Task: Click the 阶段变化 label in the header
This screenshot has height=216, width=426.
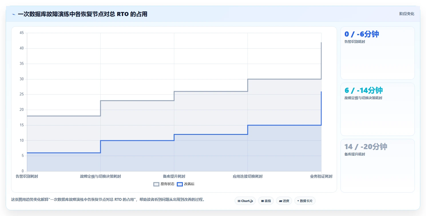Action: tap(407, 14)
